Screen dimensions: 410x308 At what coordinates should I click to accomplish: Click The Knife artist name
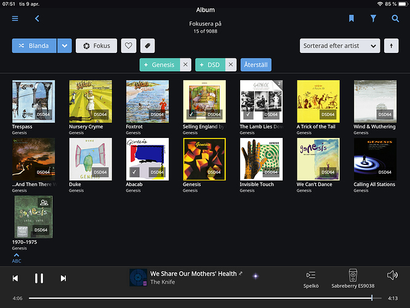[x=163, y=282]
